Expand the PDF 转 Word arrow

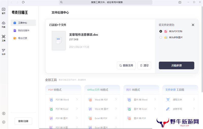pyautogui.click(x=77, y=99)
